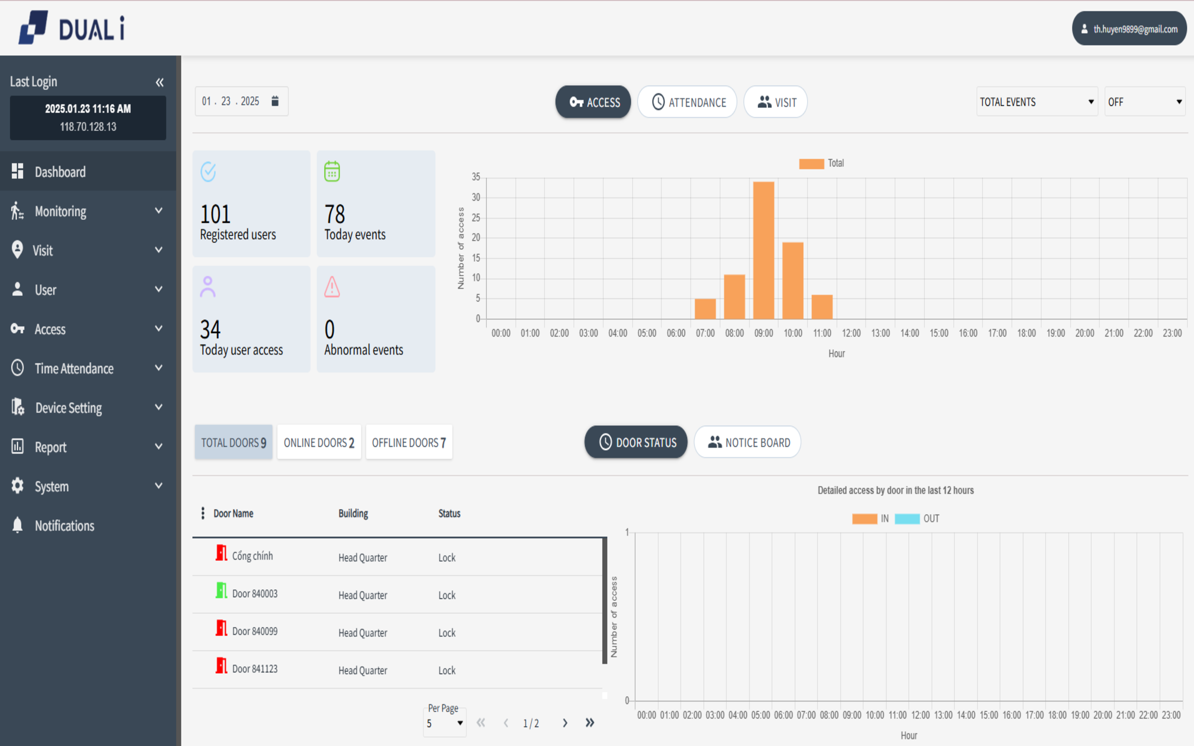Click the Visit location pin icon
The height and width of the screenshot is (746, 1194).
(17, 250)
